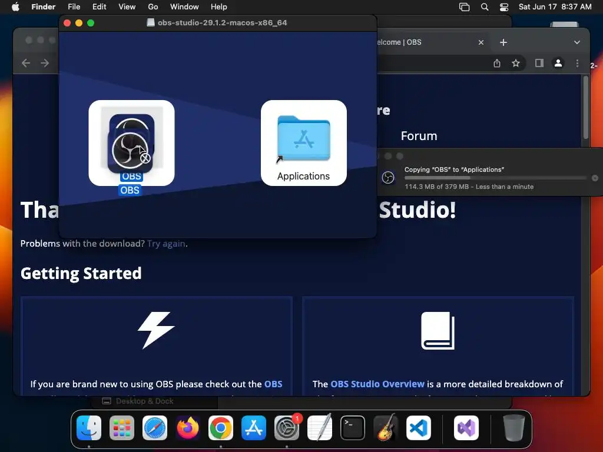Cancel the OBS copy operation
The height and width of the screenshot is (452, 603).
pyautogui.click(x=595, y=178)
